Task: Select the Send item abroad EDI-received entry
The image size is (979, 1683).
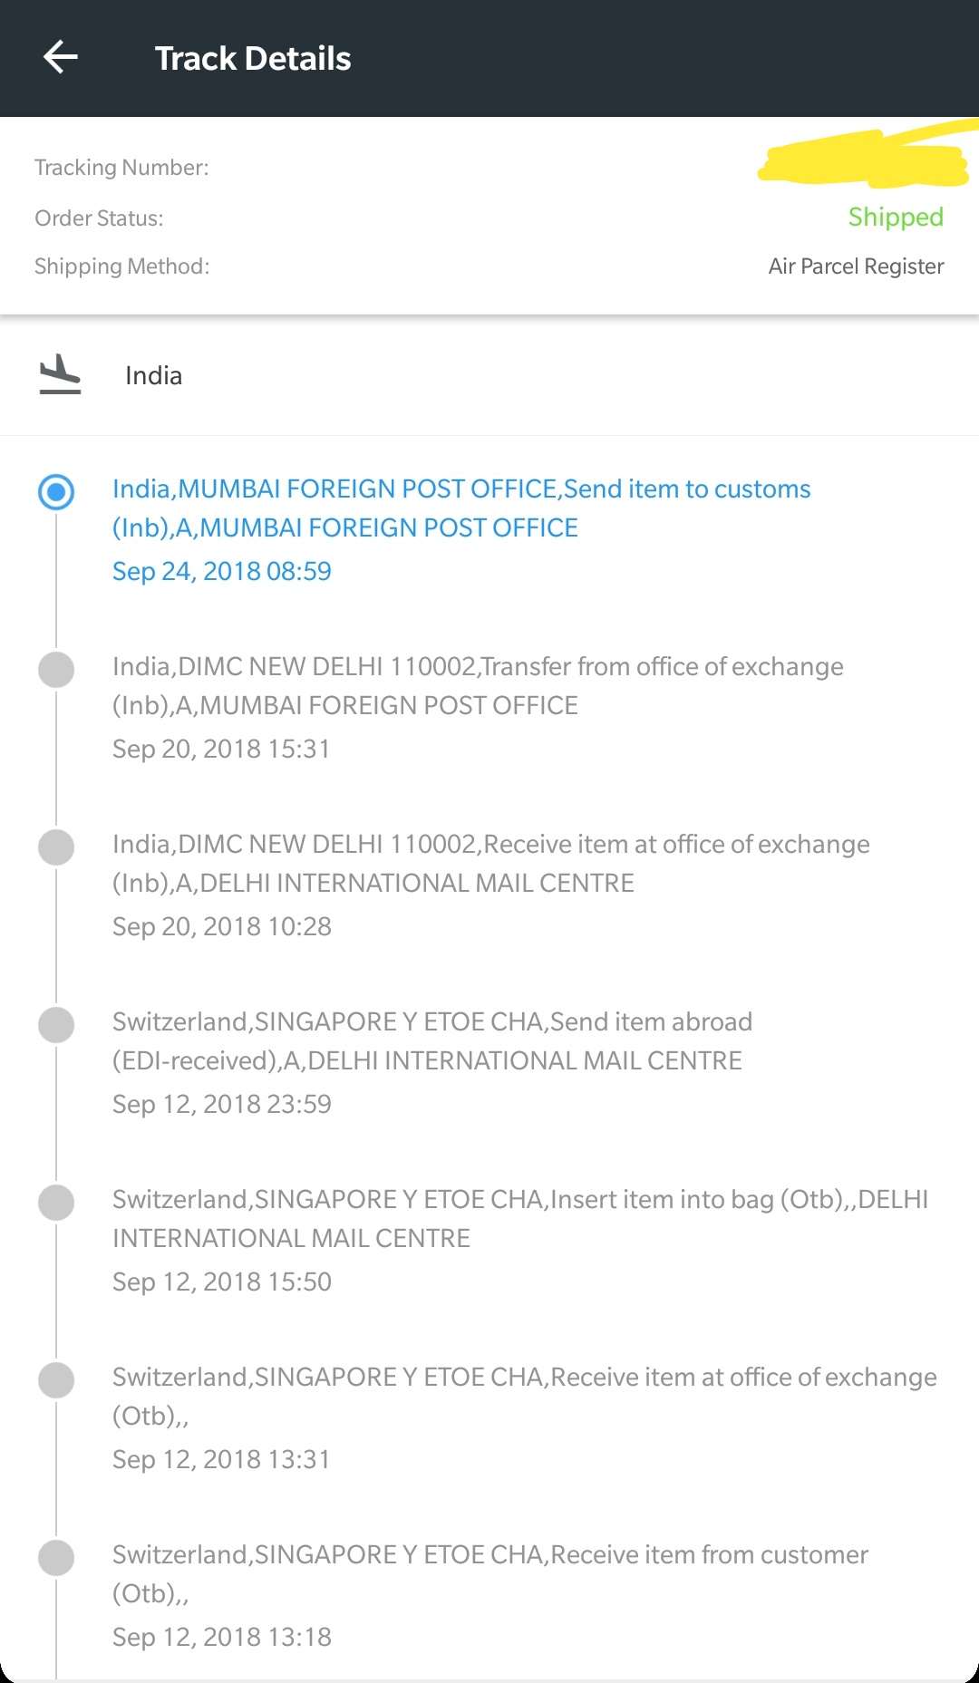Action: [x=431, y=1041]
